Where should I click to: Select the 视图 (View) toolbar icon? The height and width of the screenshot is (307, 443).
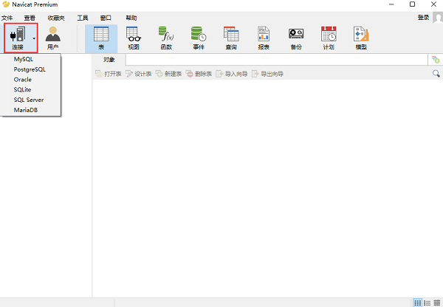133,37
